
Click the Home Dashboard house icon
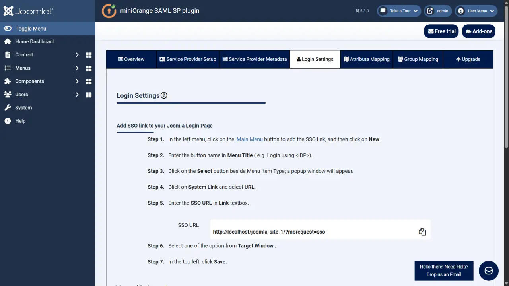coord(8,41)
